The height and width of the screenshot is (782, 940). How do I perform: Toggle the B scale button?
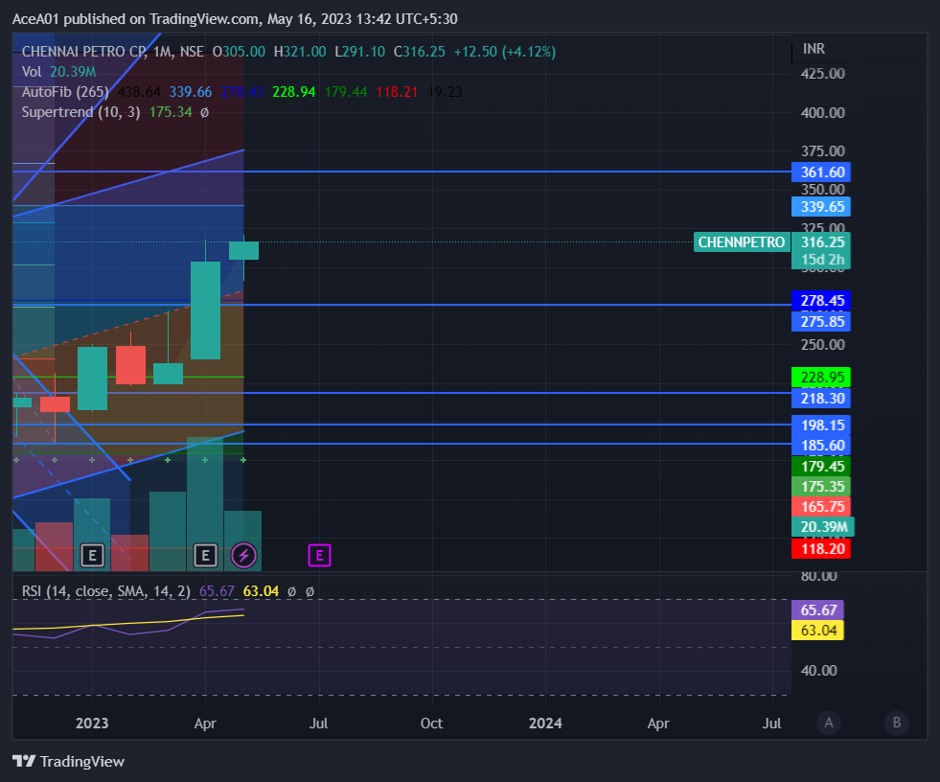click(x=897, y=723)
